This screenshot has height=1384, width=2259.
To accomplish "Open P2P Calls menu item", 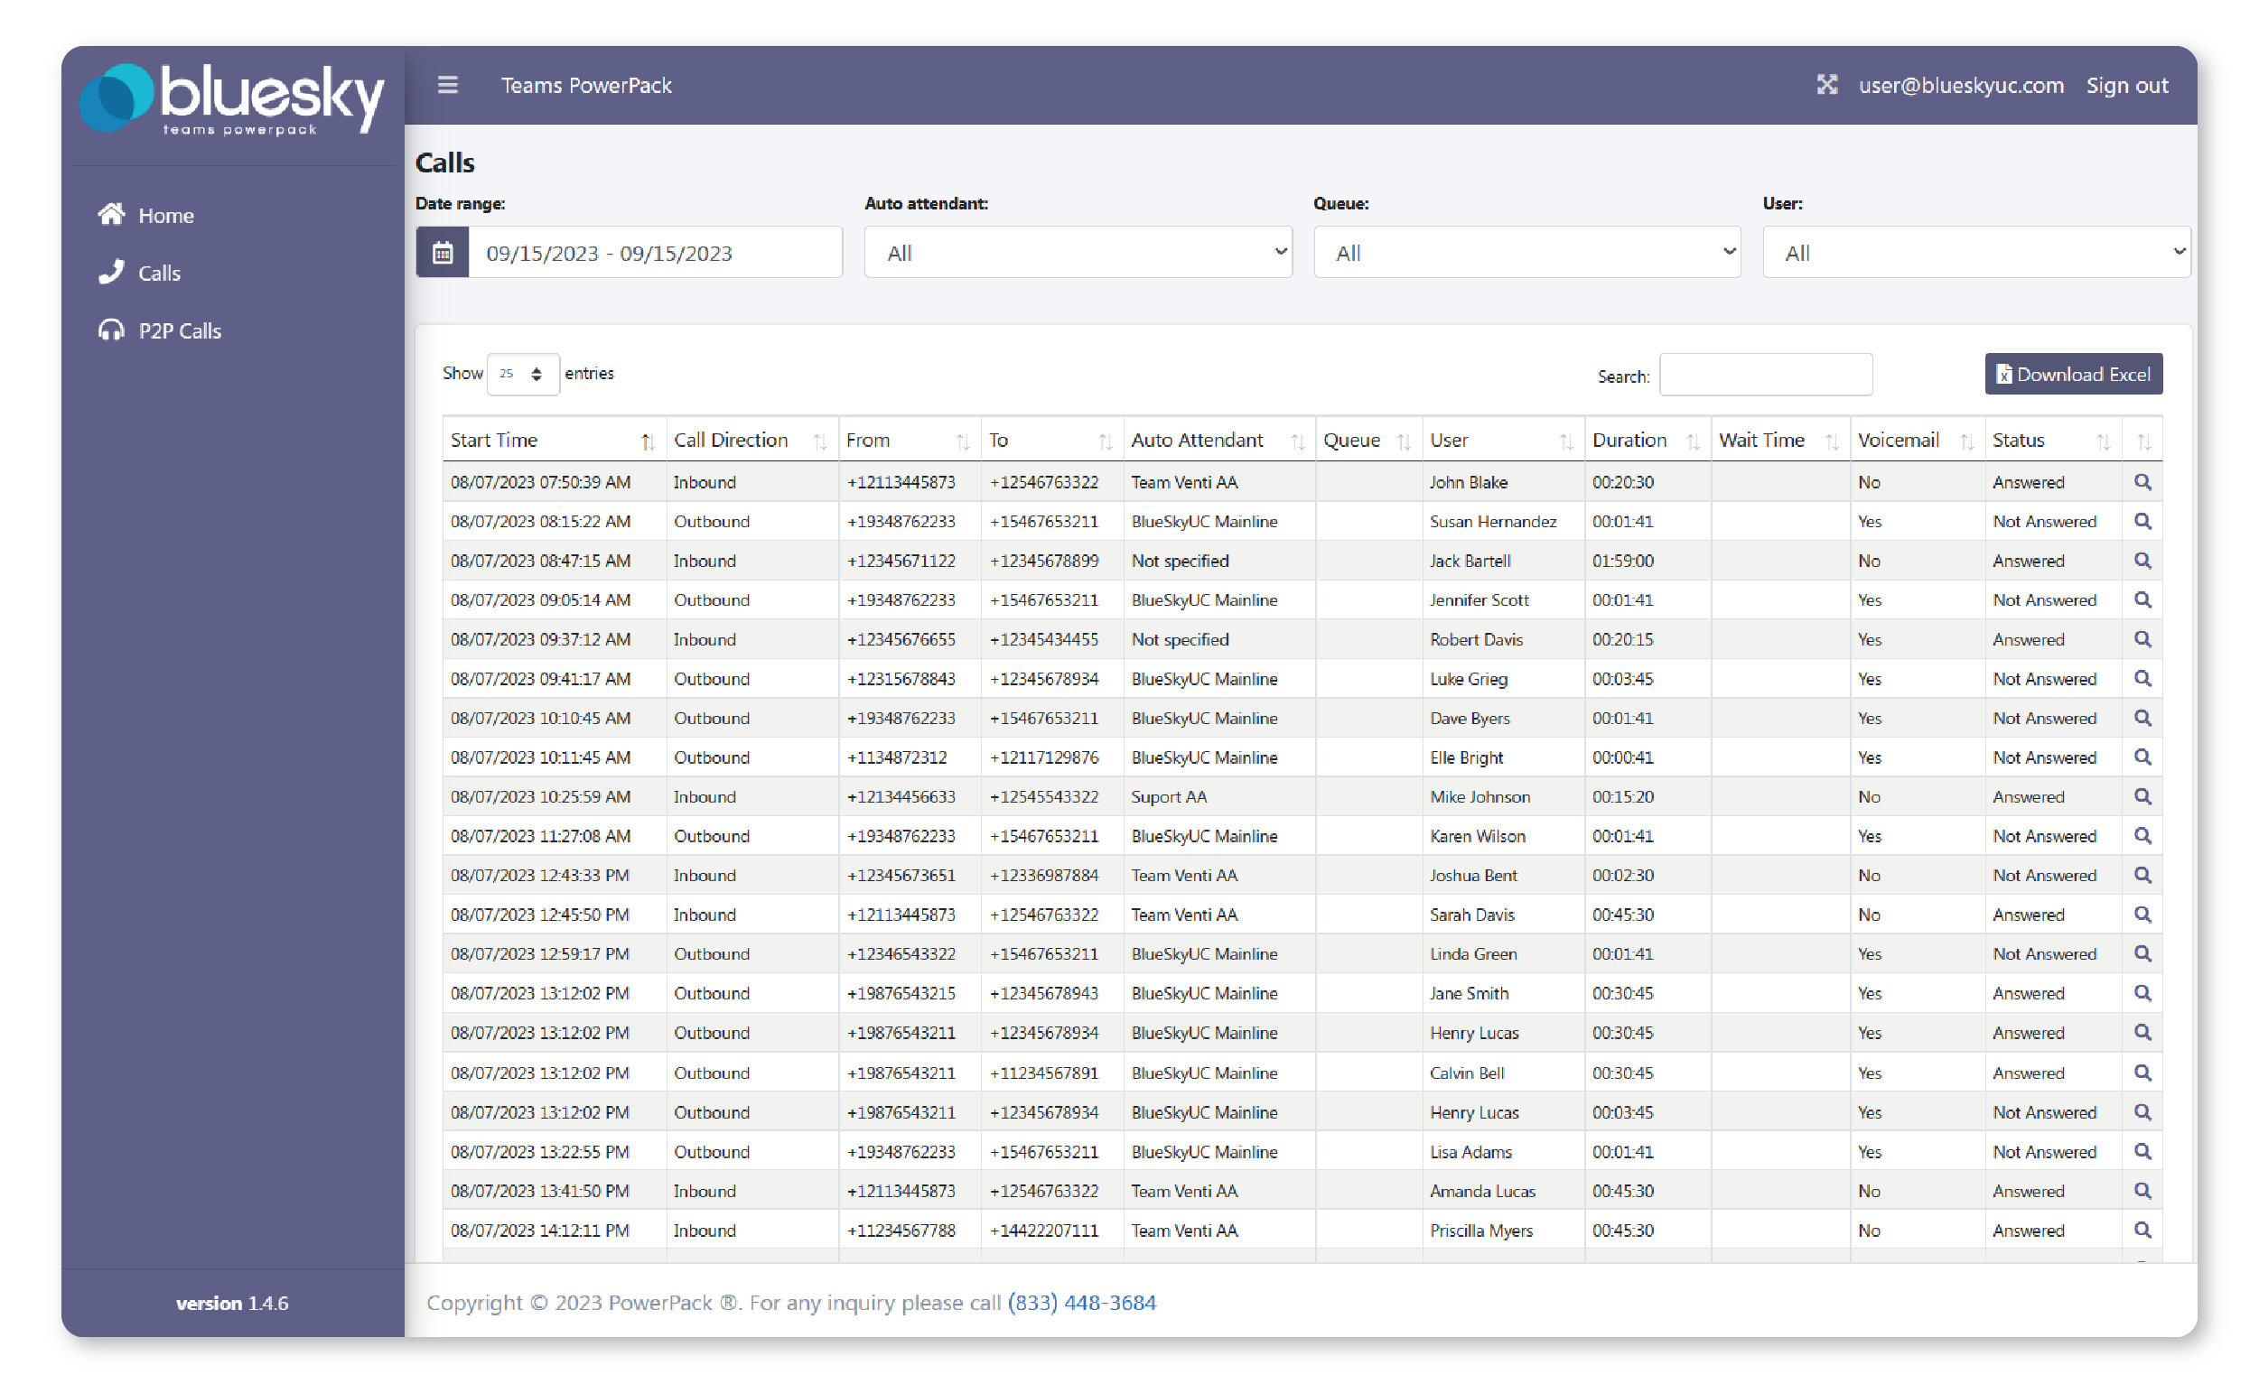I will 179,330.
